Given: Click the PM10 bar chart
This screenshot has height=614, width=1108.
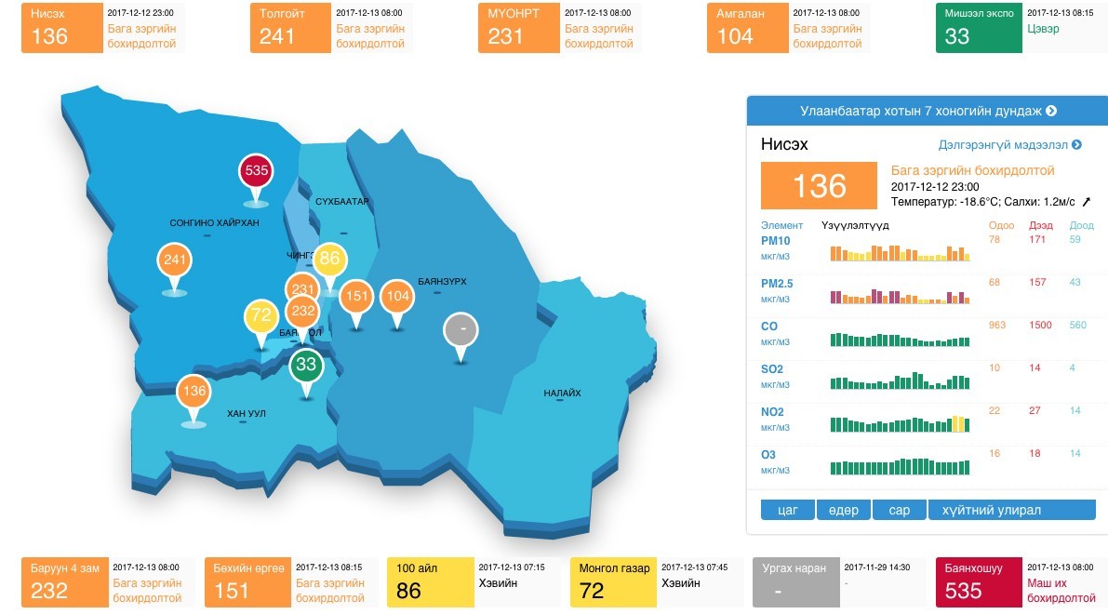Looking at the screenshot, I should pos(900,253).
